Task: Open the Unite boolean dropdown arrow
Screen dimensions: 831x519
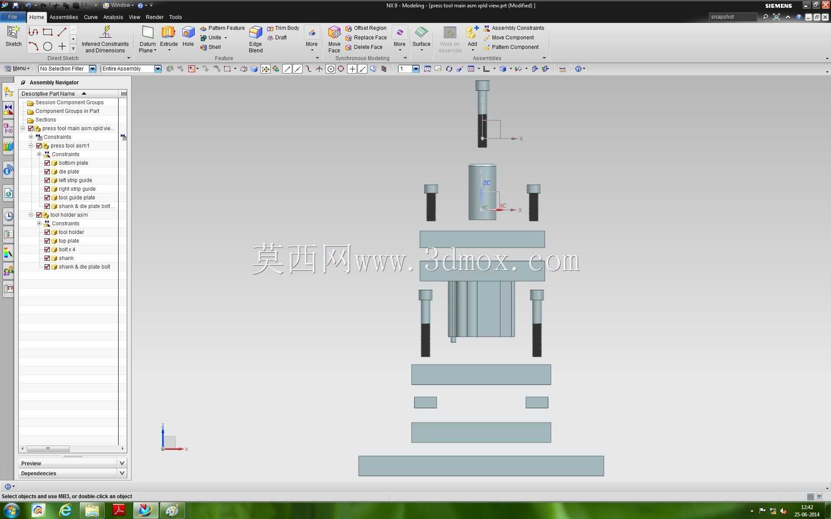Action: 225,38
